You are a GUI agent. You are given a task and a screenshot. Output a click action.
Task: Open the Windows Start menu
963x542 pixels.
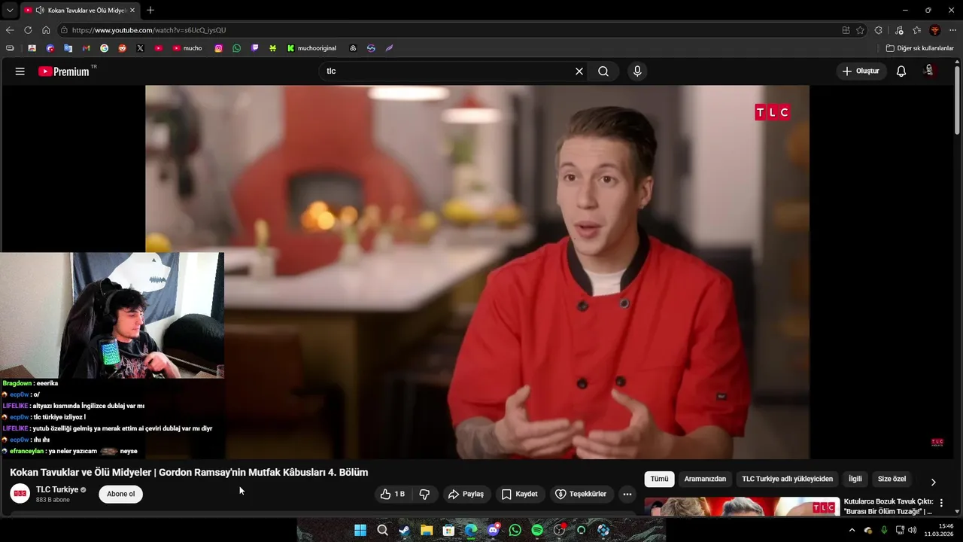click(x=360, y=530)
